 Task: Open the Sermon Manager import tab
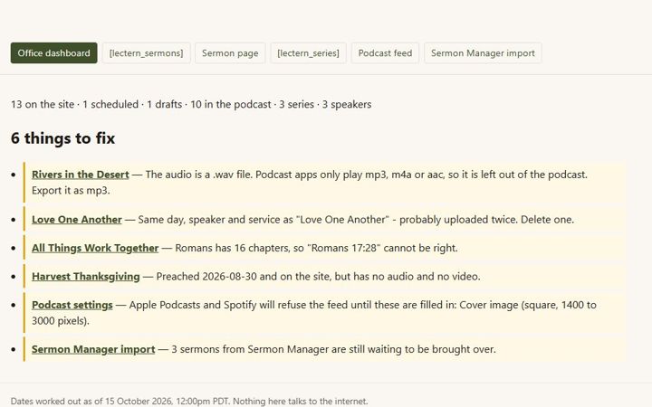(483, 53)
